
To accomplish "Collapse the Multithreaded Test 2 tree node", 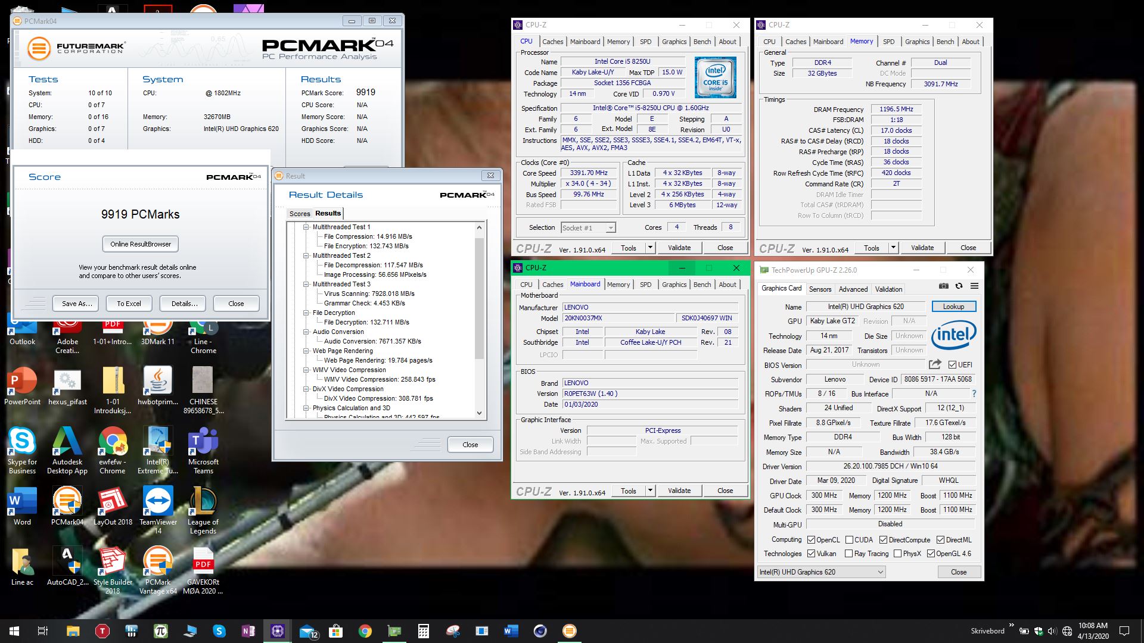I will 306,255.
